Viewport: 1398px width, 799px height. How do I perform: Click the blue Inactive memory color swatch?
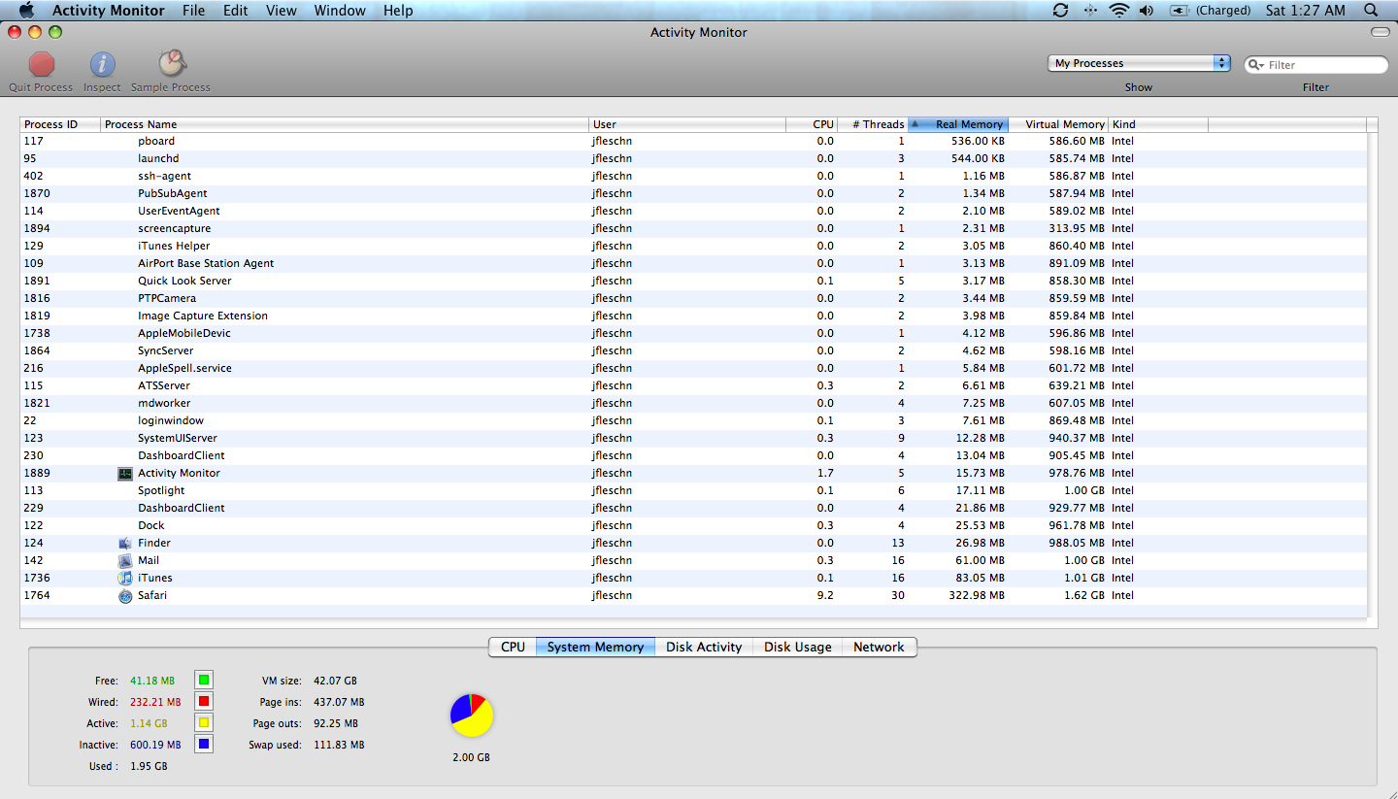point(204,745)
